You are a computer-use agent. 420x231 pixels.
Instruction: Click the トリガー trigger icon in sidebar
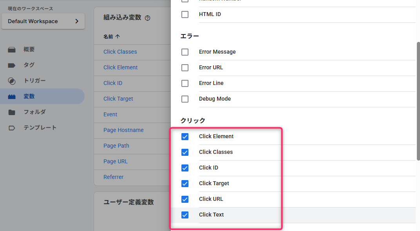(12, 81)
